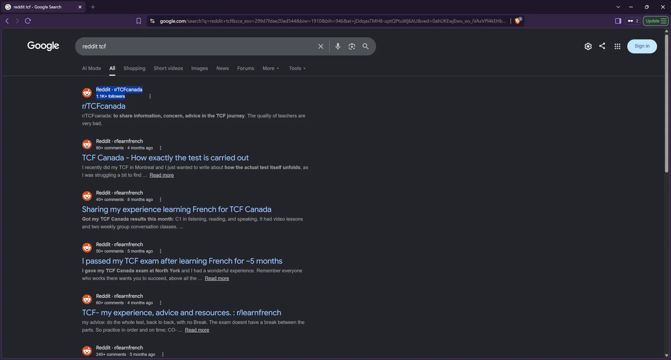The width and height of the screenshot is (671, 360).
Task: Open the tab search chevron in title bar
Action: [x=618, y=7]
